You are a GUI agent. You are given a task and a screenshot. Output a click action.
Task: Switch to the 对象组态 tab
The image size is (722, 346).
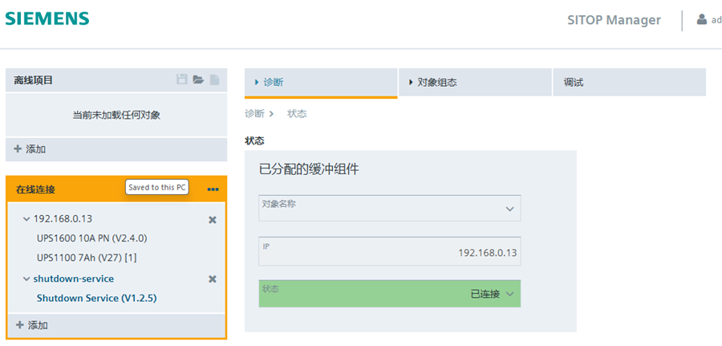pos(475,82)
